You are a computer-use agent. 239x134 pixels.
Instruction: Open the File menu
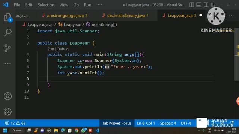[17, 5]
